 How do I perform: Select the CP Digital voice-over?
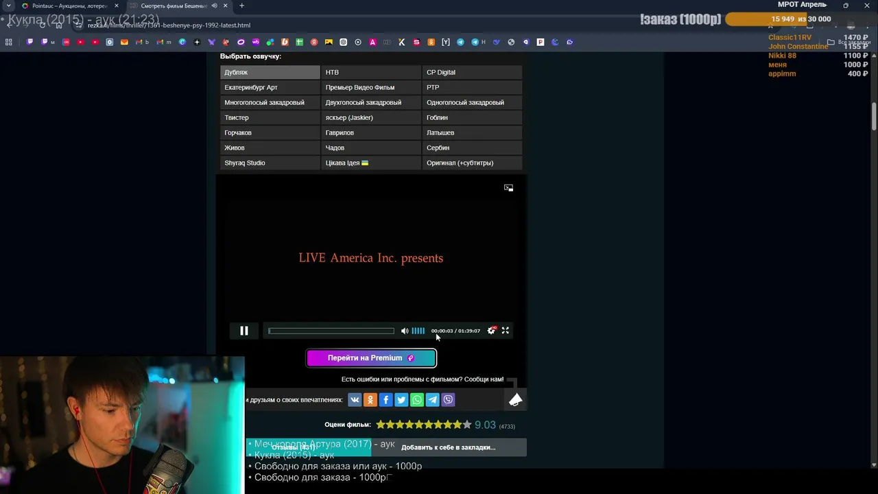click(x=472, y=72)
